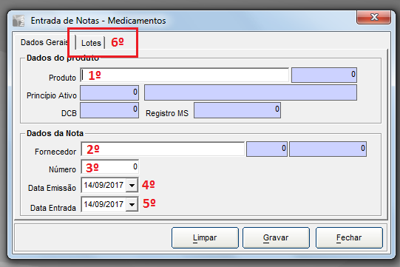Click the Princípio Ativo label
The height and width of the screenshot is (267, 400).
52,95
